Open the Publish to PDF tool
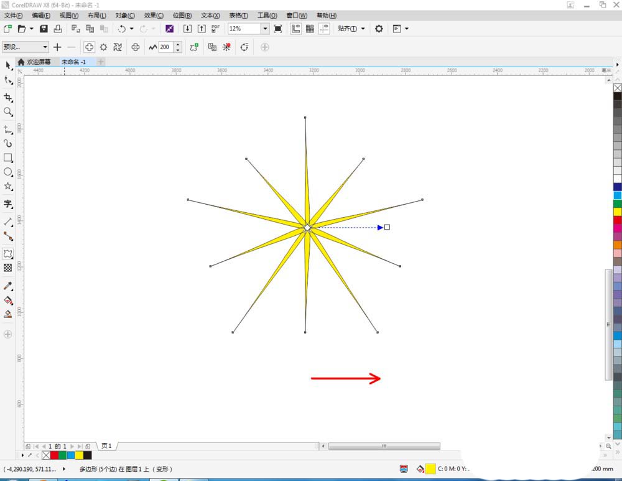 [215, 28]
